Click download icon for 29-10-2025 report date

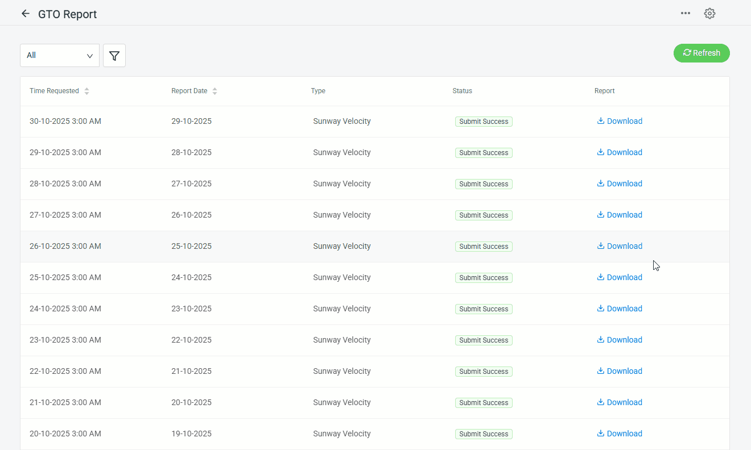coord(600,121)
